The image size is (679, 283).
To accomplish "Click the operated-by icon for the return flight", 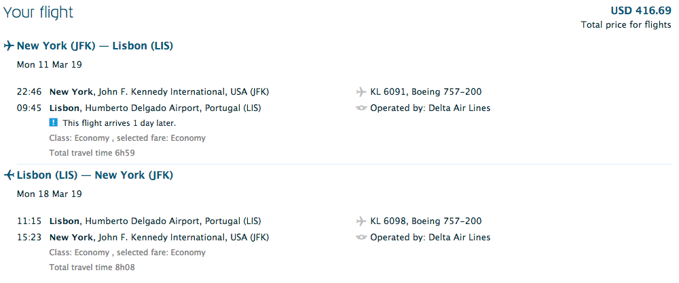I will 361,238.
